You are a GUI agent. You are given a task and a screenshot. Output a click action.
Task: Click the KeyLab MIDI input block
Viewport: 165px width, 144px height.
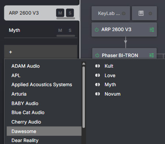[111, 13]
